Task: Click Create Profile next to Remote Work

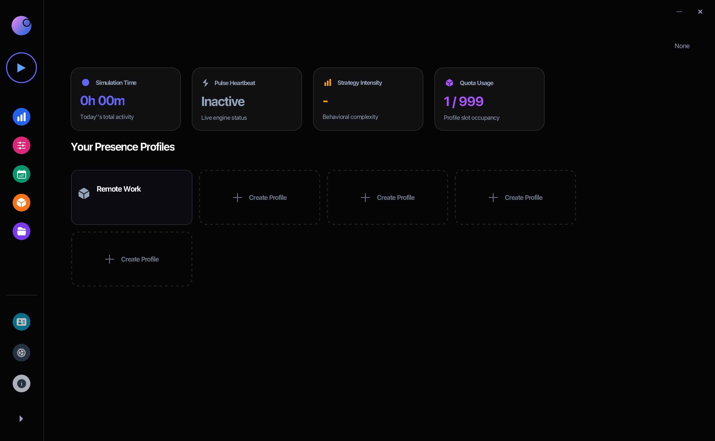Action: click(x=260, y=197)
